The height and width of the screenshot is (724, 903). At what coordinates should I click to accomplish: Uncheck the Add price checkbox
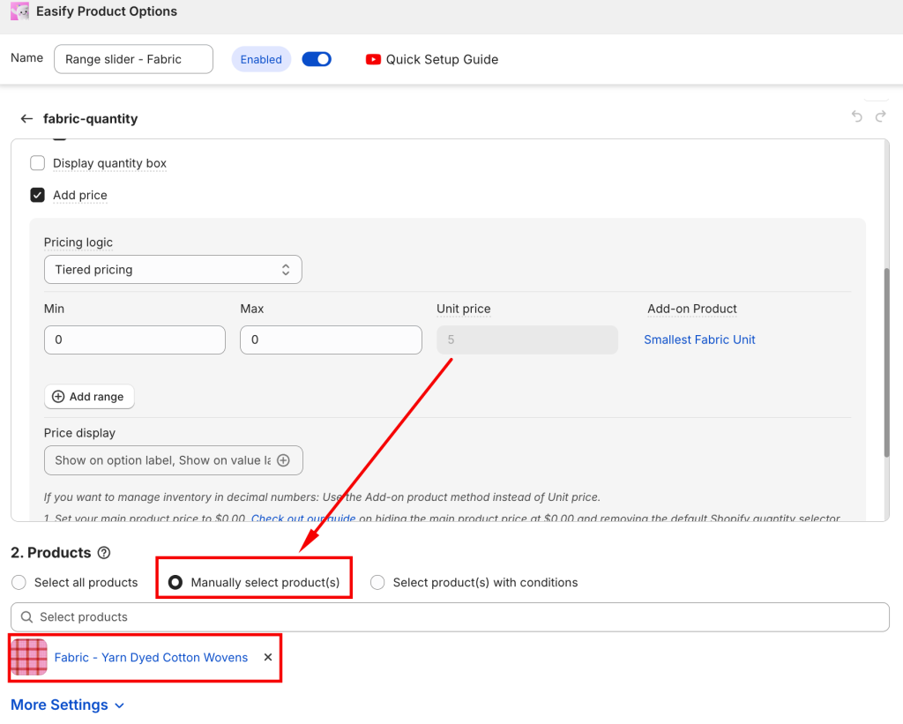[x=38, y=195]
